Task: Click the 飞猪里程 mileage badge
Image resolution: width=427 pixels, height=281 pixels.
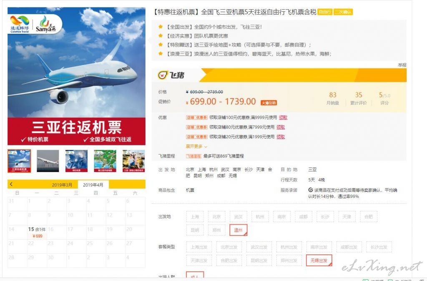Action: point(193,156)
